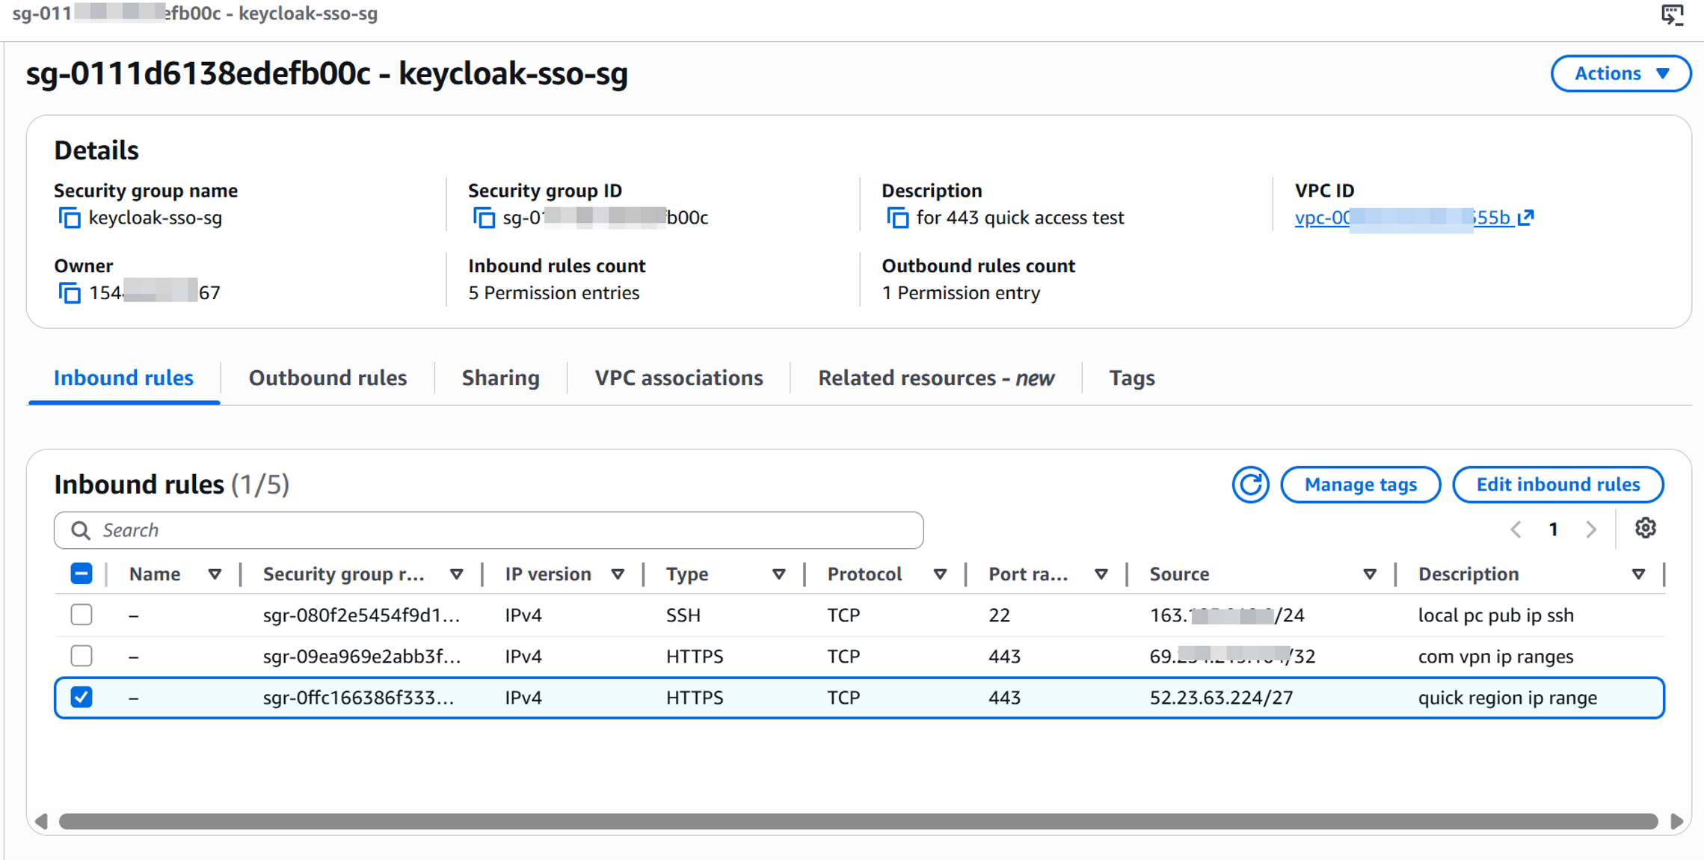Click the SSH type cell
The height and width of the screenshot is (860, 1704).
pyautogui.click(x=683, y=615)
